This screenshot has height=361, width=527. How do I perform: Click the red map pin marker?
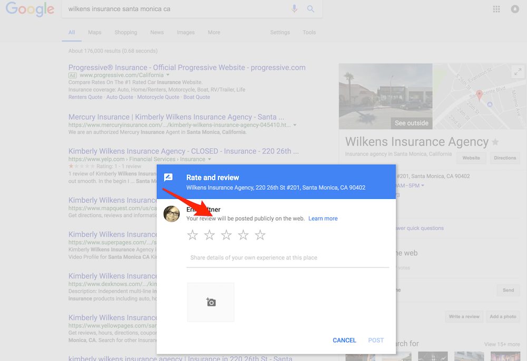480,95
